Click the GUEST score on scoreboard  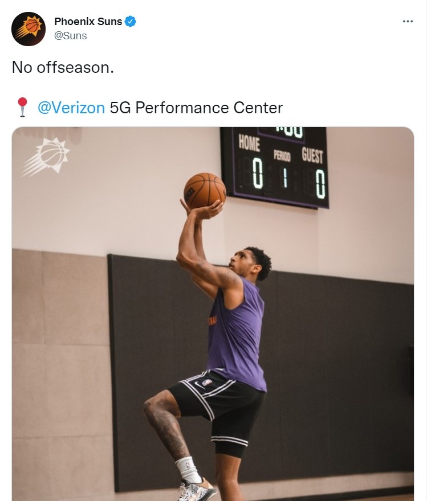coord(320,184)
